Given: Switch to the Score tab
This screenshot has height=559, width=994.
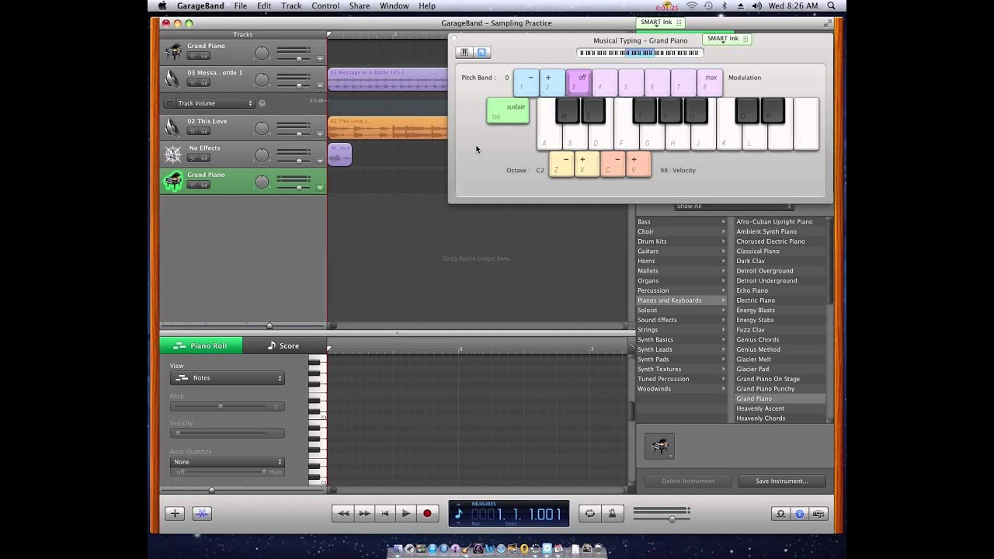Looking at the screenshot, I should point(283,345).
